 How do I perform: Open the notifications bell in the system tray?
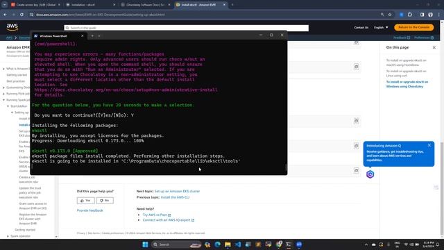pyautogui.click(x=438, y=244)
